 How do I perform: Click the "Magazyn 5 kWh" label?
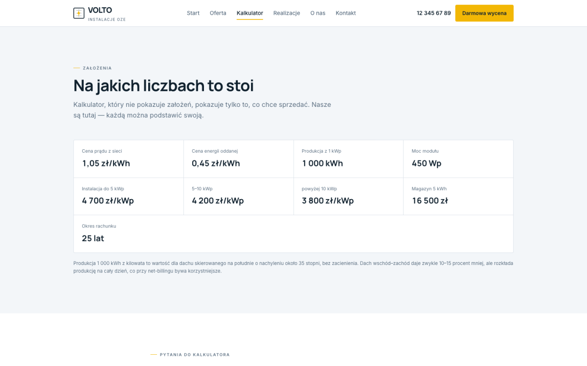[x=429, y=189]
